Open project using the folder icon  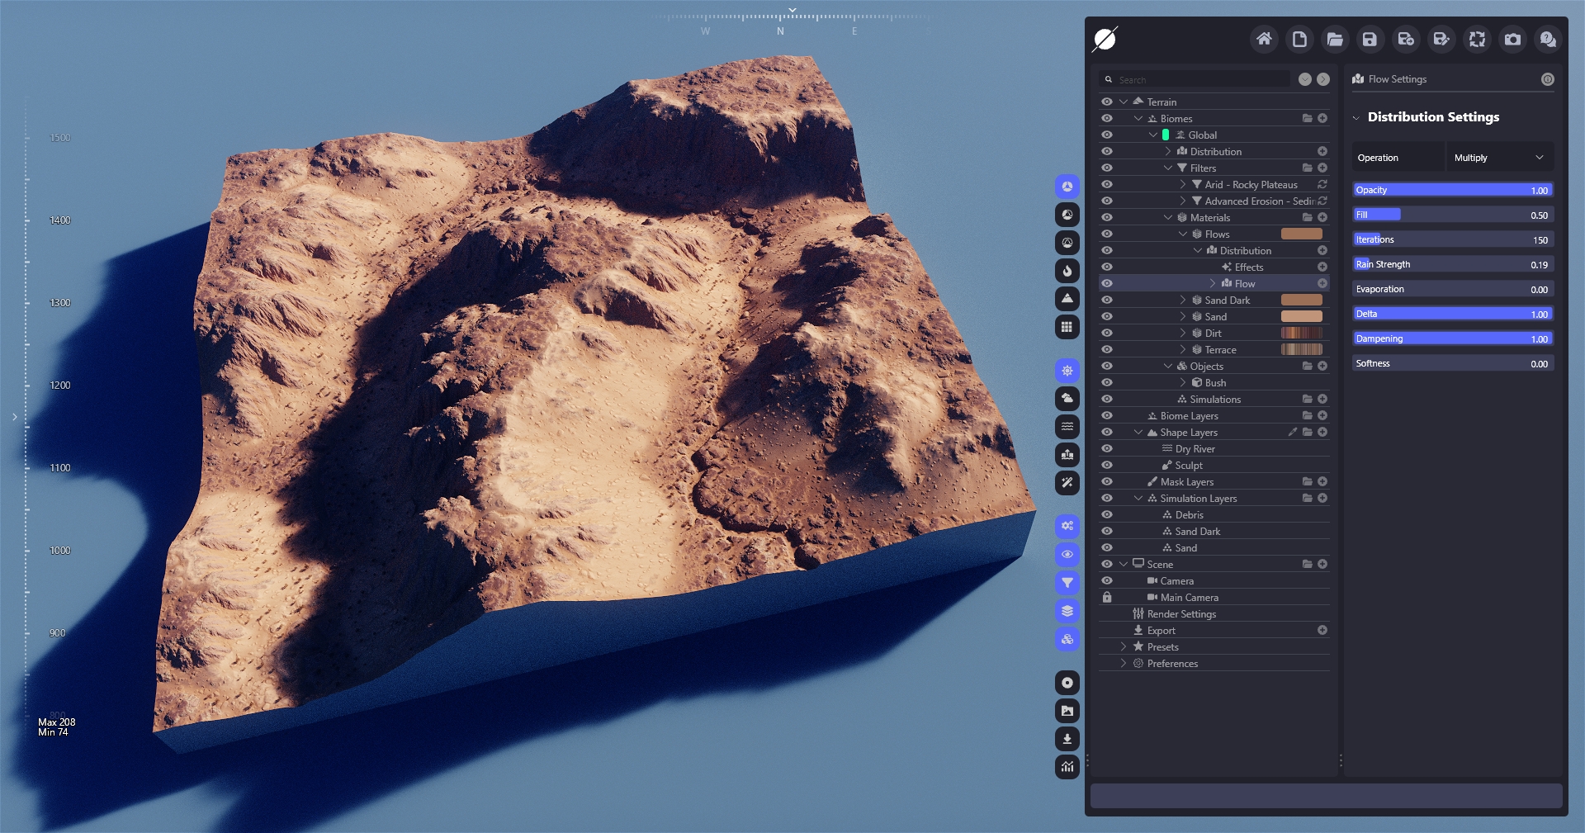tap(1335, 40)
